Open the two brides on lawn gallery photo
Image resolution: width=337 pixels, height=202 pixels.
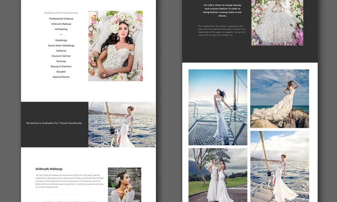[218, 175]
